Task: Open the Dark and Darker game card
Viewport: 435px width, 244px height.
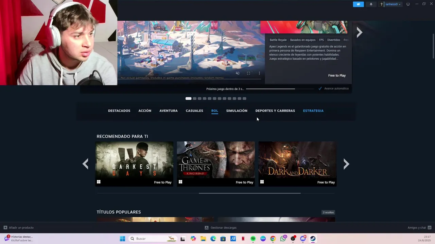Action: (x=297, y=164)
